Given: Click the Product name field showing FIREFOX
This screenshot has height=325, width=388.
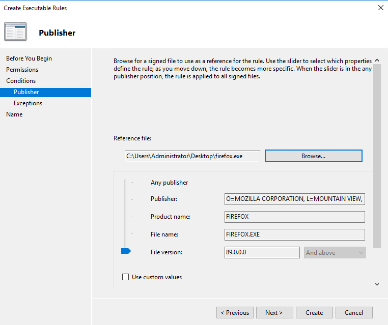Looking at the screenshot, I should point(294,217).
